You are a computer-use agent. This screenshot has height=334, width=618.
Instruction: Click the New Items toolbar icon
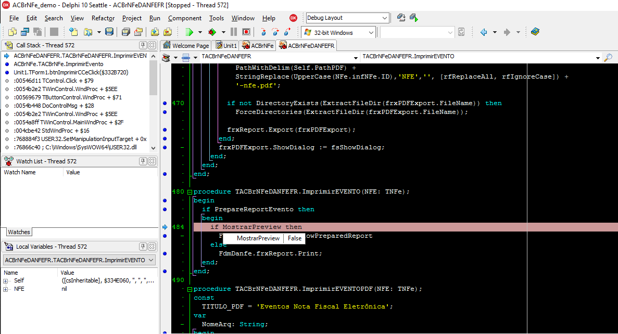pyautogui.click(x=73, y=32)
